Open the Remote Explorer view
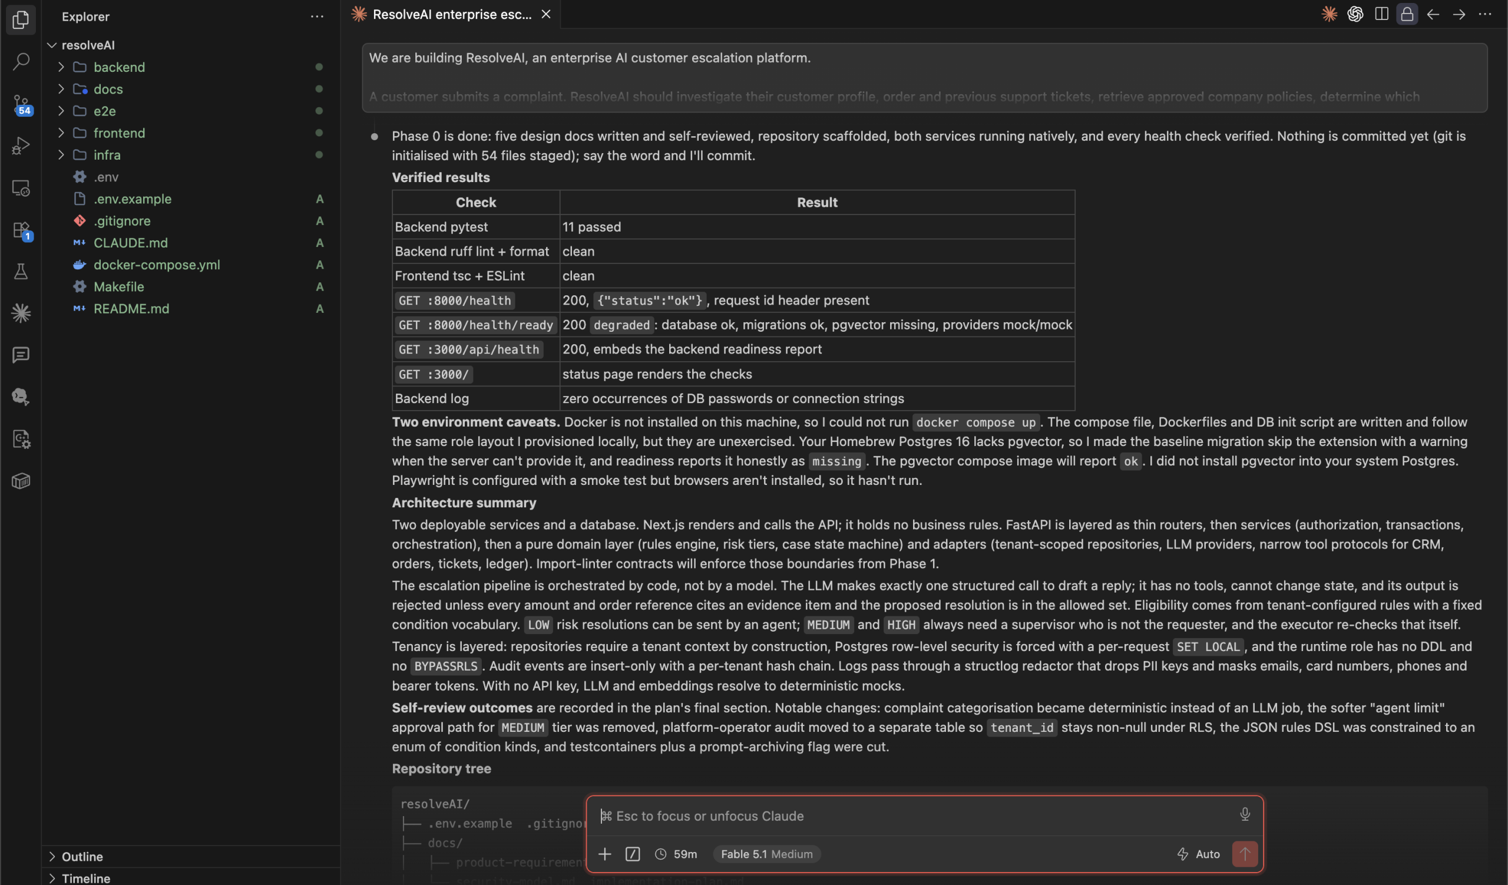 click(21, 187)
